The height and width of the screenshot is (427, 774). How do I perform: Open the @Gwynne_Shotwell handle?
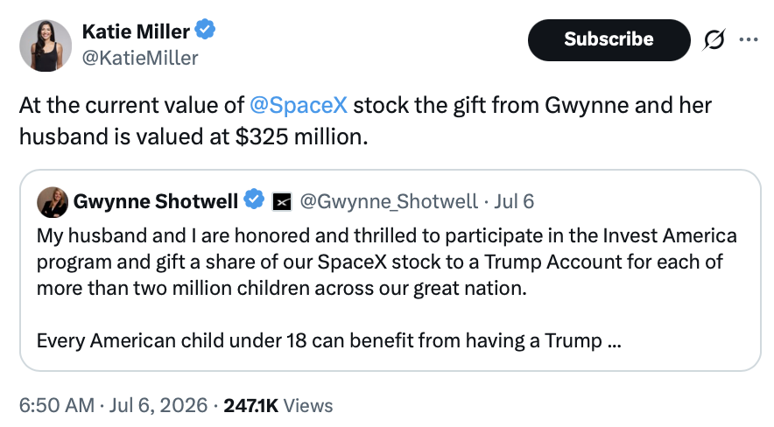click(389, 201)
